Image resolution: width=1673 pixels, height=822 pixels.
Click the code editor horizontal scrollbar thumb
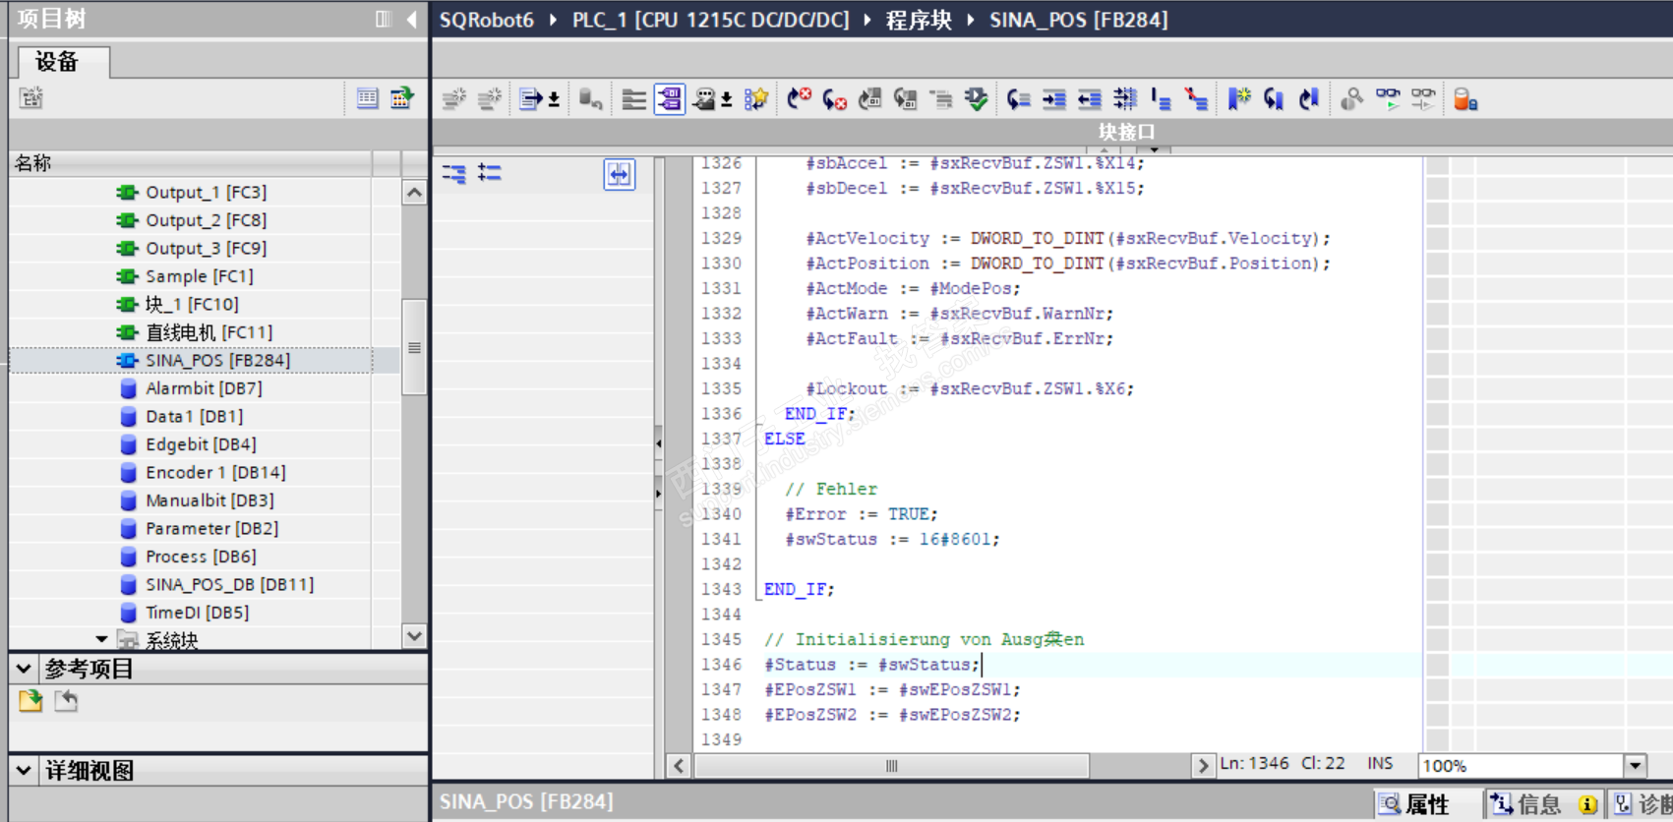[x=891, y=765]
